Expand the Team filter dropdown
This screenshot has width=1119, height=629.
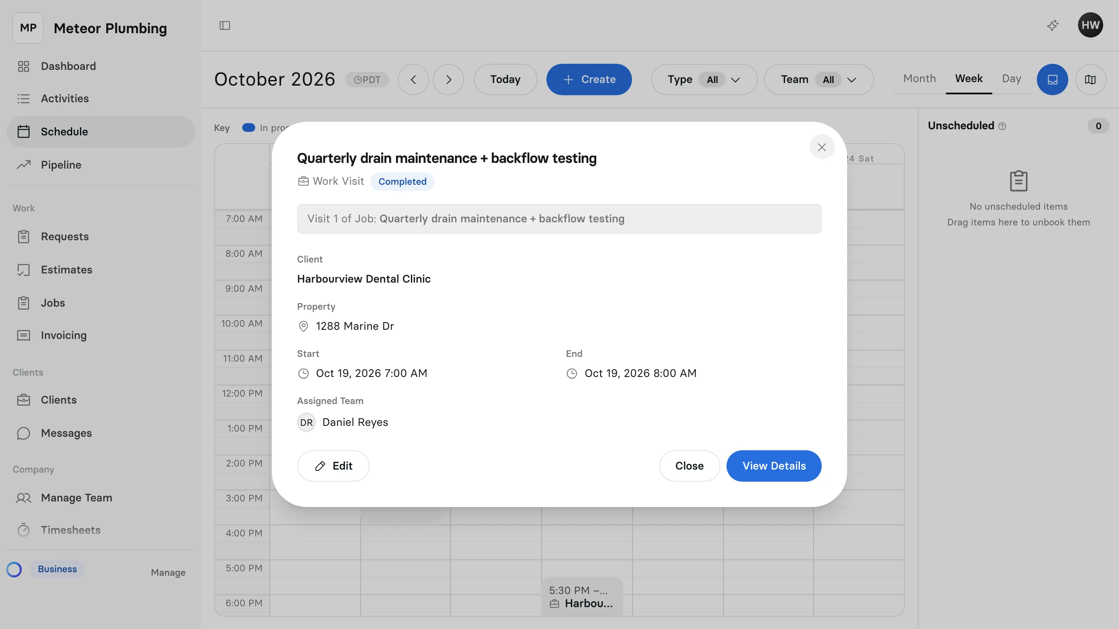(x=819, y=79)
